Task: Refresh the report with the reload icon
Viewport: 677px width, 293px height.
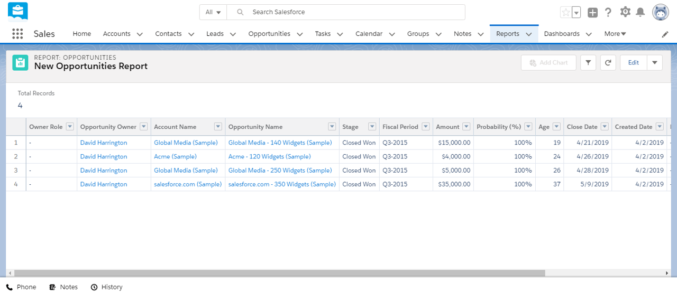Action: point(608,62)
